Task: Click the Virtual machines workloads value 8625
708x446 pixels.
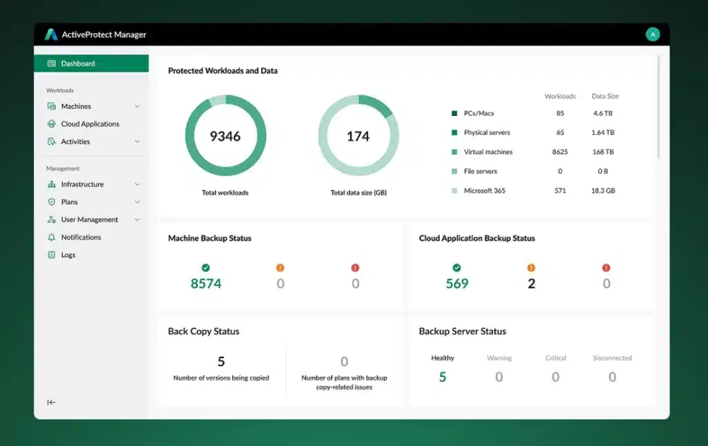Action: pos(560,152)
